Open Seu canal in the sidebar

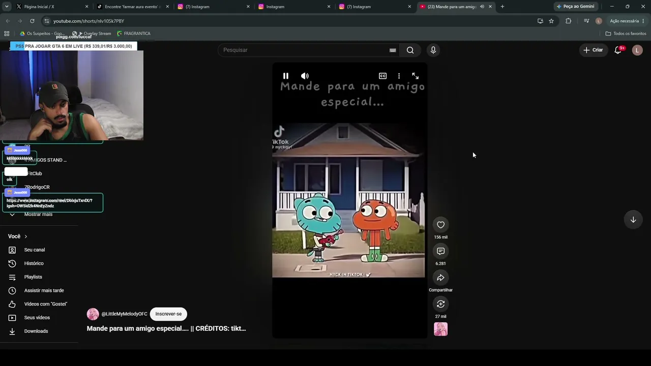(35, 250)
